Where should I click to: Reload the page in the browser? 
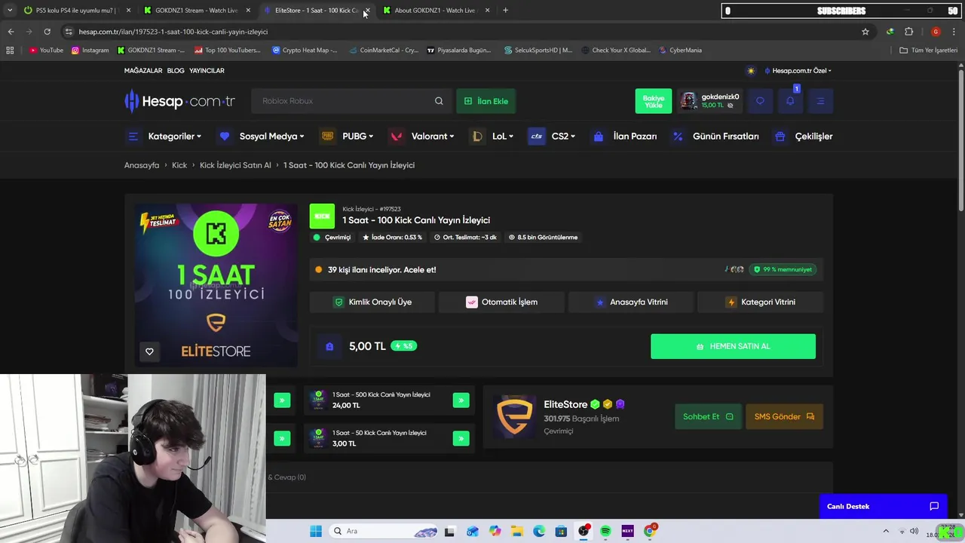point(47,32)
